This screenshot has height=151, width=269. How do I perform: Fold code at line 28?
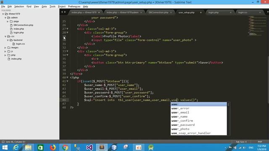[x=67, y=33]
